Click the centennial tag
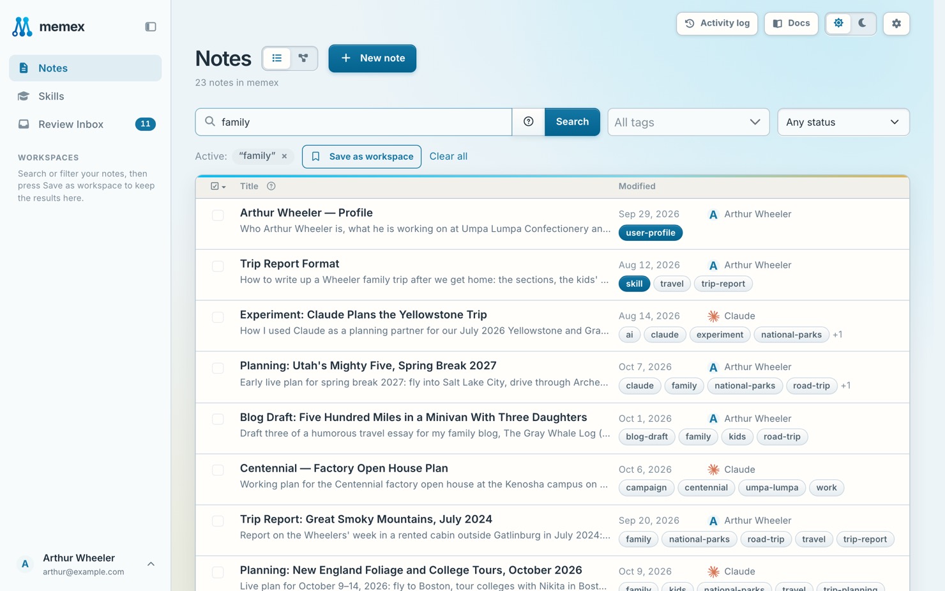This screenshot has width=945, height=591. 706,488
